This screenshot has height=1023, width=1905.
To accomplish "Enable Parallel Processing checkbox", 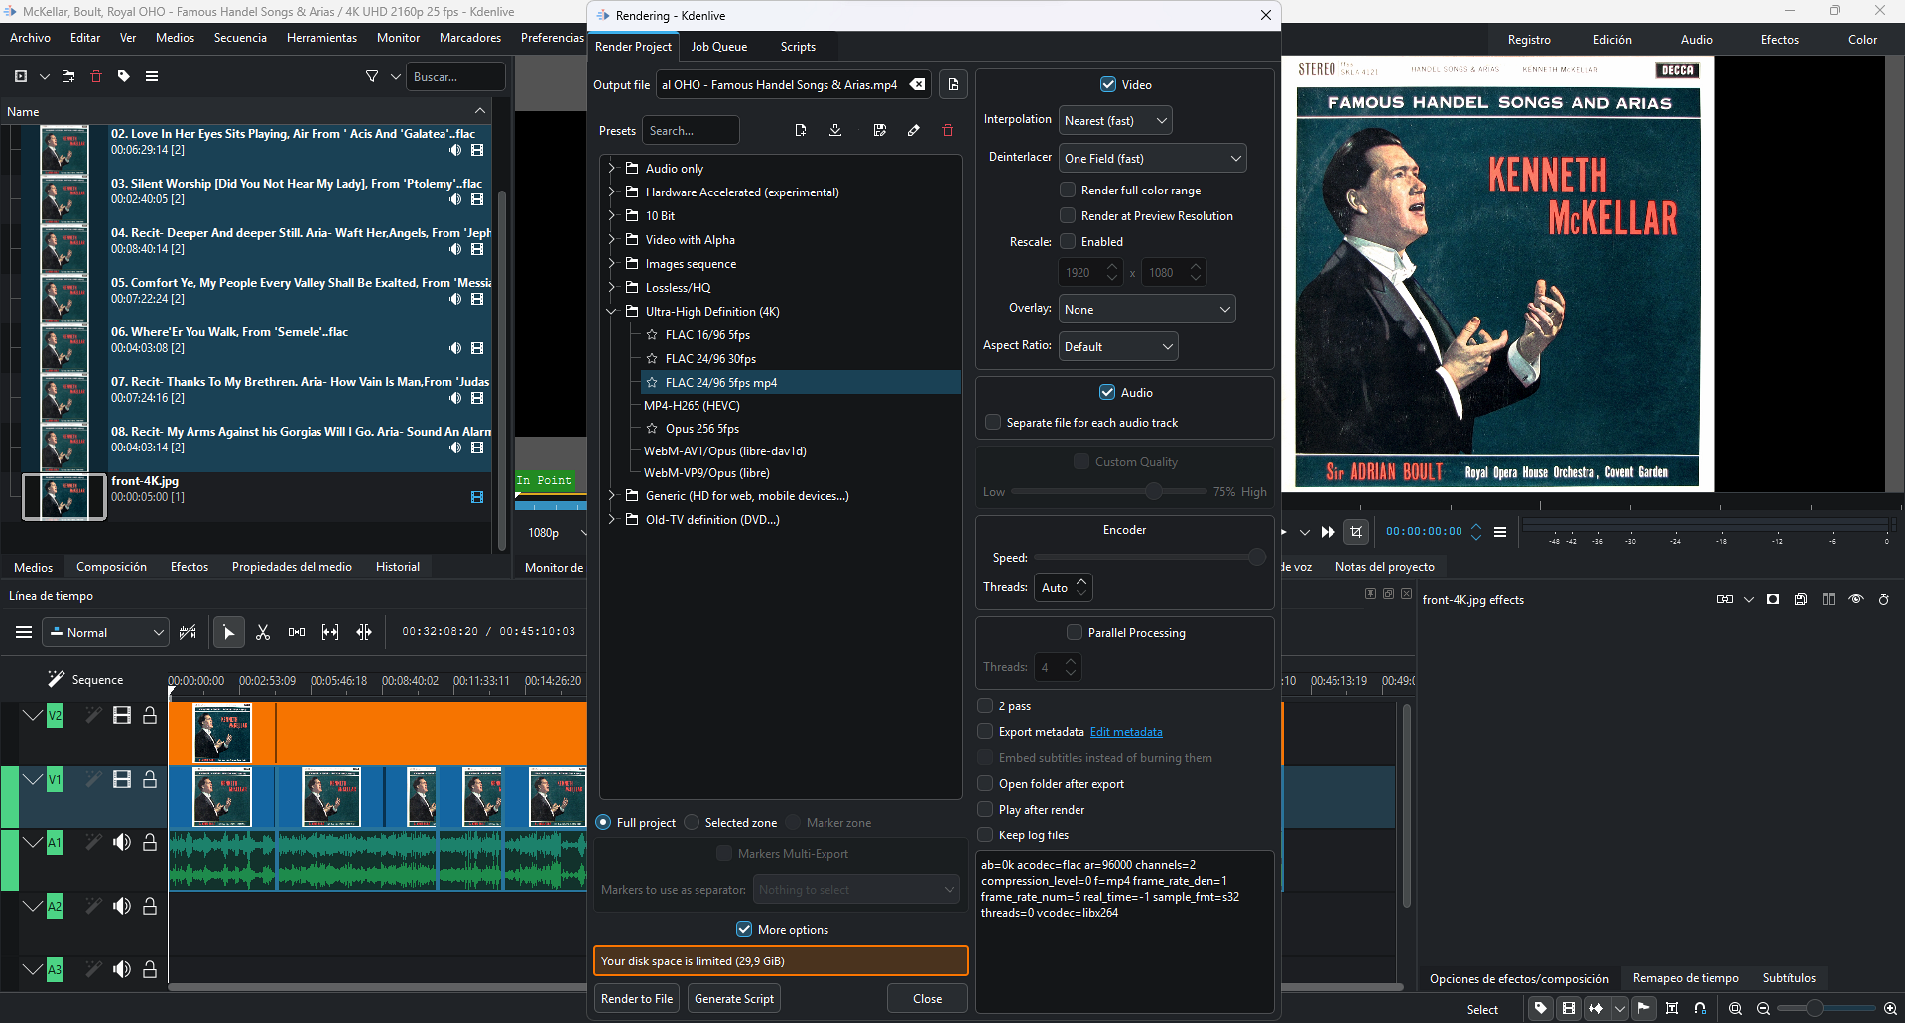I will pyautogui.click(x=1075, y=633).
